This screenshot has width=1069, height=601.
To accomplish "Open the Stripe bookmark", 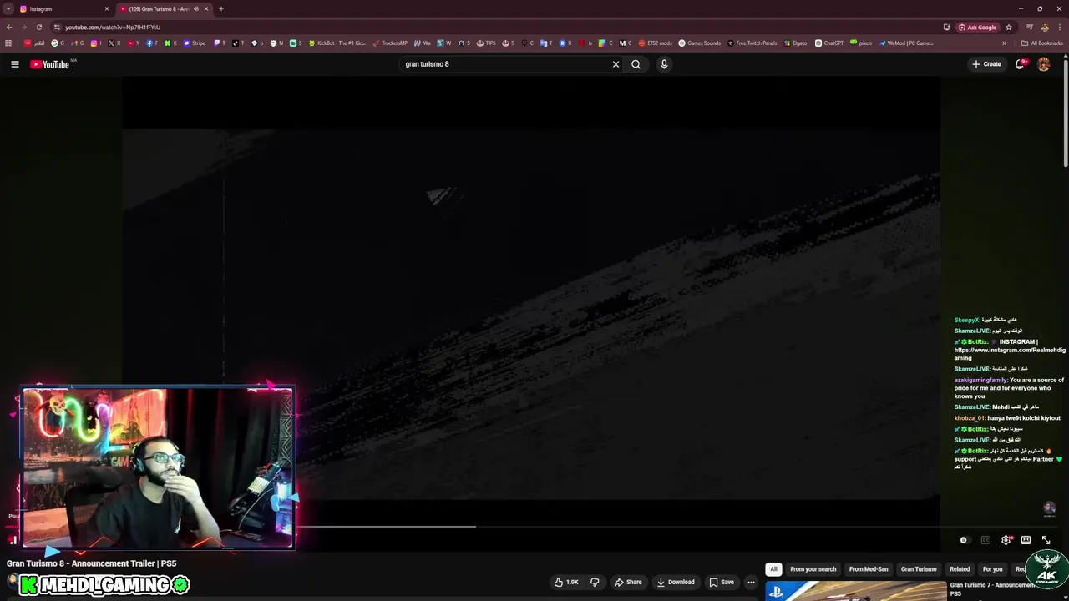I will 195,43.
